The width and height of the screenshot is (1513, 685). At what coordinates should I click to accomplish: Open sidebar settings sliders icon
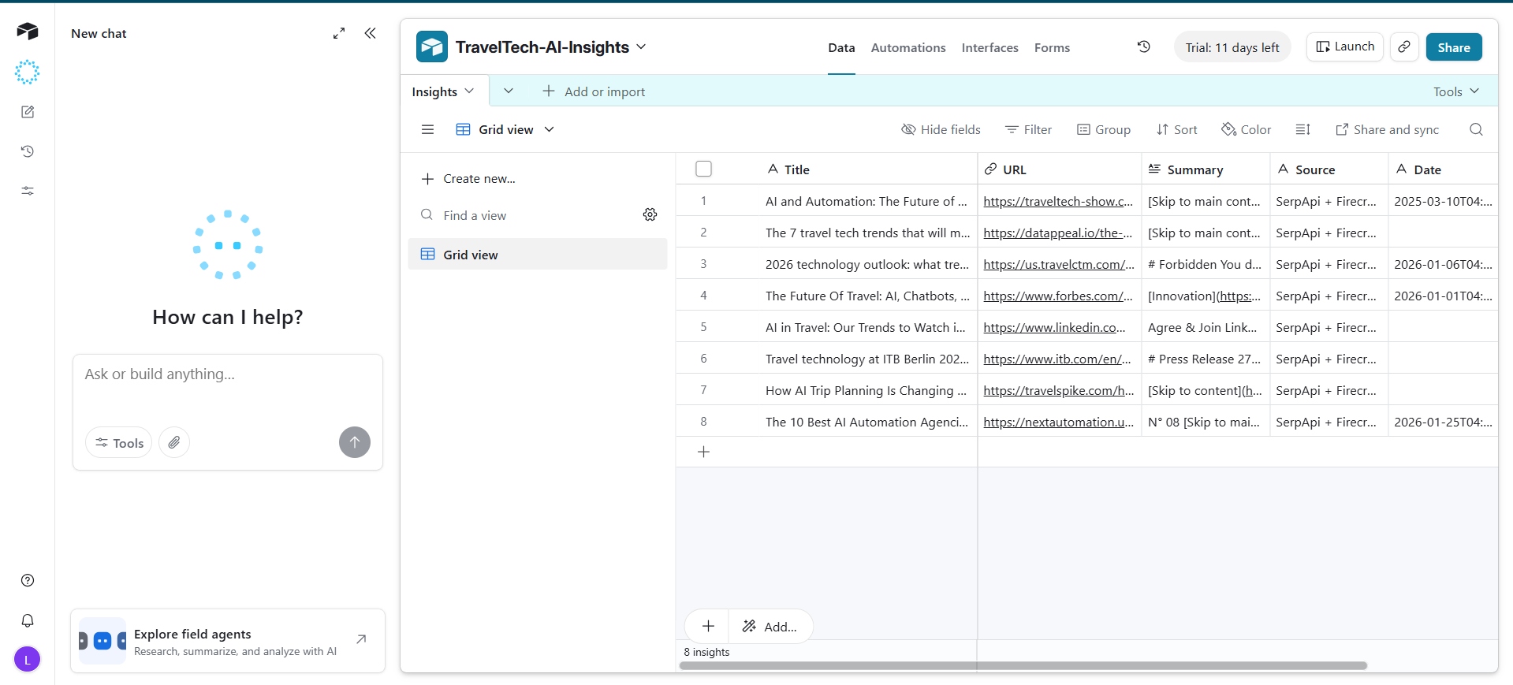click(x=28, y=191)
